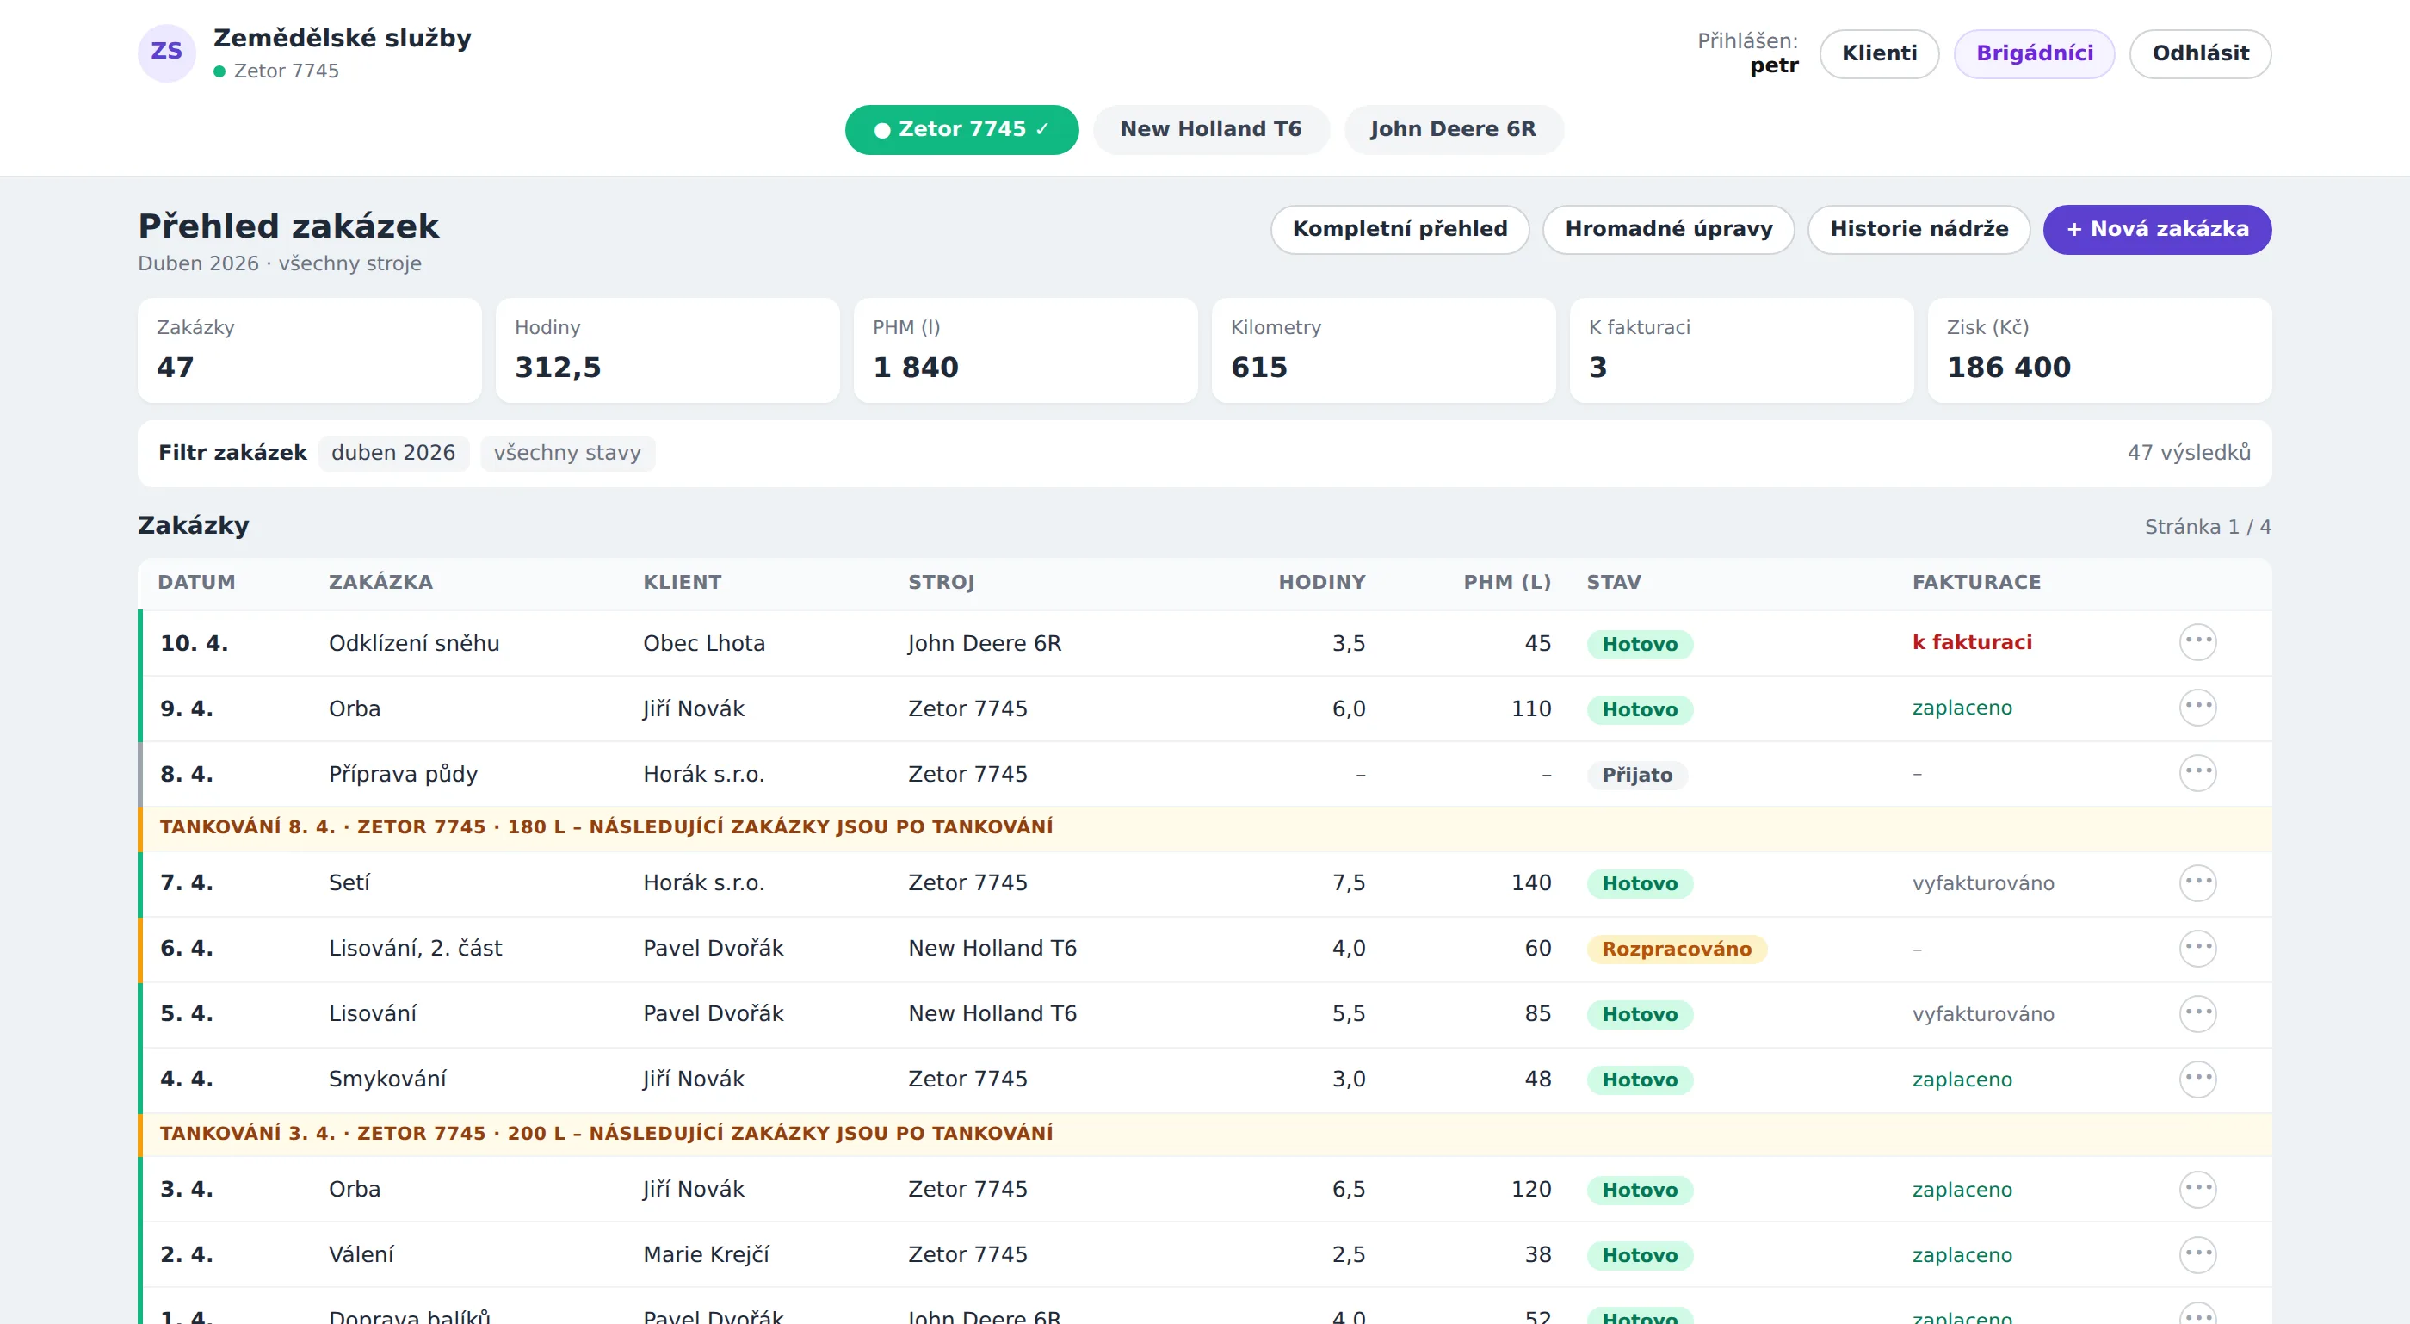
Task: Open the Klienti section
Action: (1879, 53)
